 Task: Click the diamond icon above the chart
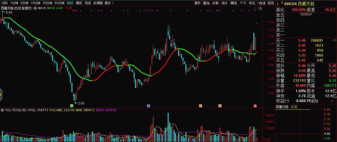coord(255,8)
